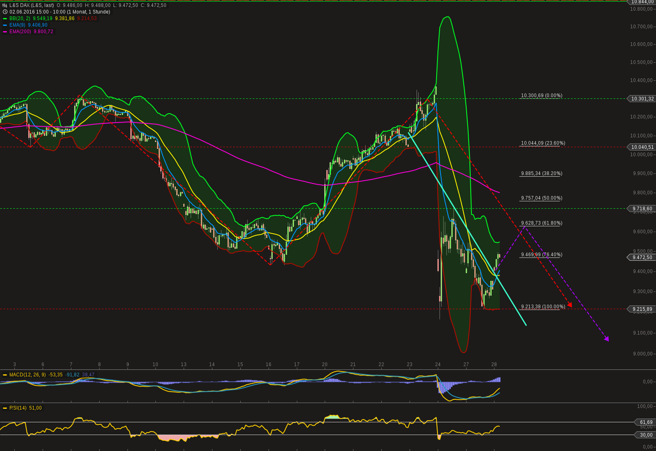The width and height of the screenshot is (656, 451).
Task: Click the low price value L: 9.472,50
Action: pos(125,5)
